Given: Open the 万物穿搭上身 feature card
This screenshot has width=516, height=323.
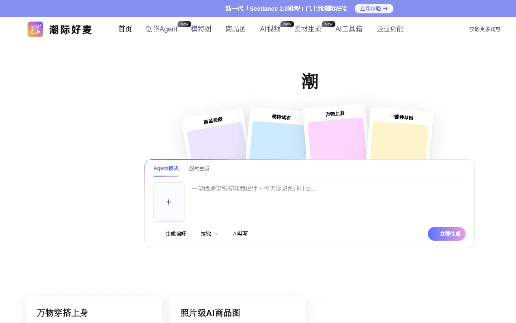Looking at the screenshot, I should (x=94, y=310).
